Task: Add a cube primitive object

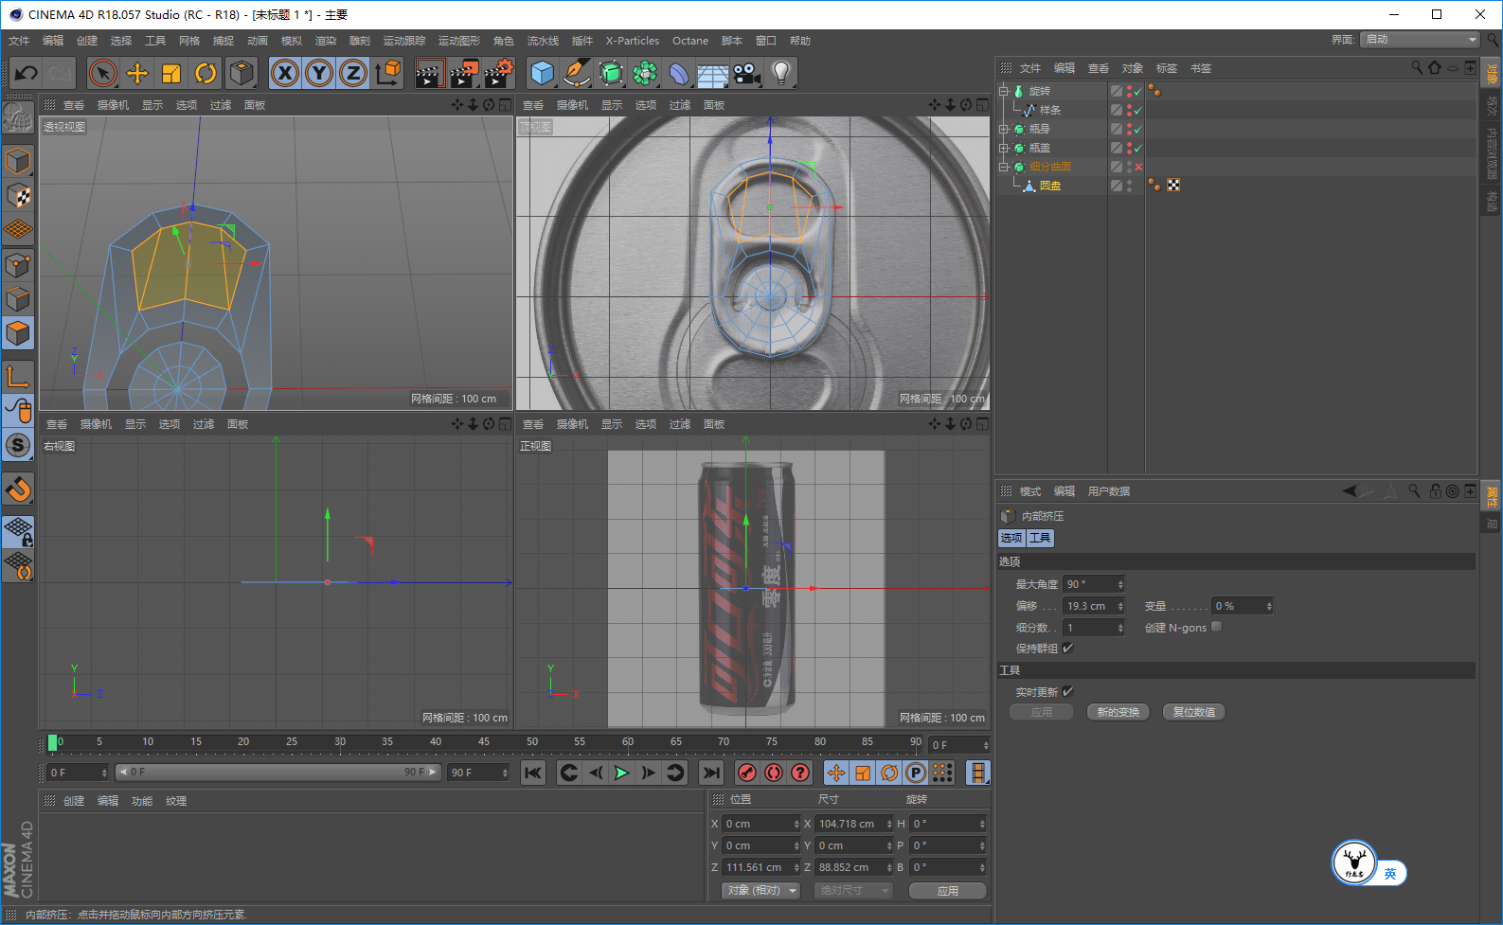Action: (x=542, y=73)
